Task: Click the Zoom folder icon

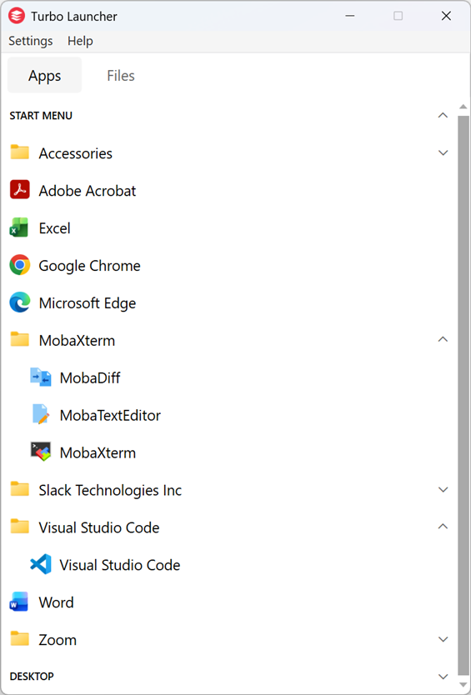Action: tap(19, 638)
